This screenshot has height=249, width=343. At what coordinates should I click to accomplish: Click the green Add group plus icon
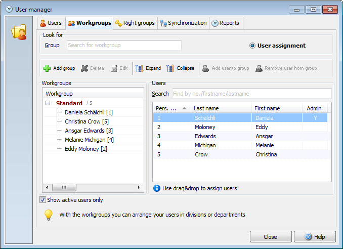coord(47,68)
